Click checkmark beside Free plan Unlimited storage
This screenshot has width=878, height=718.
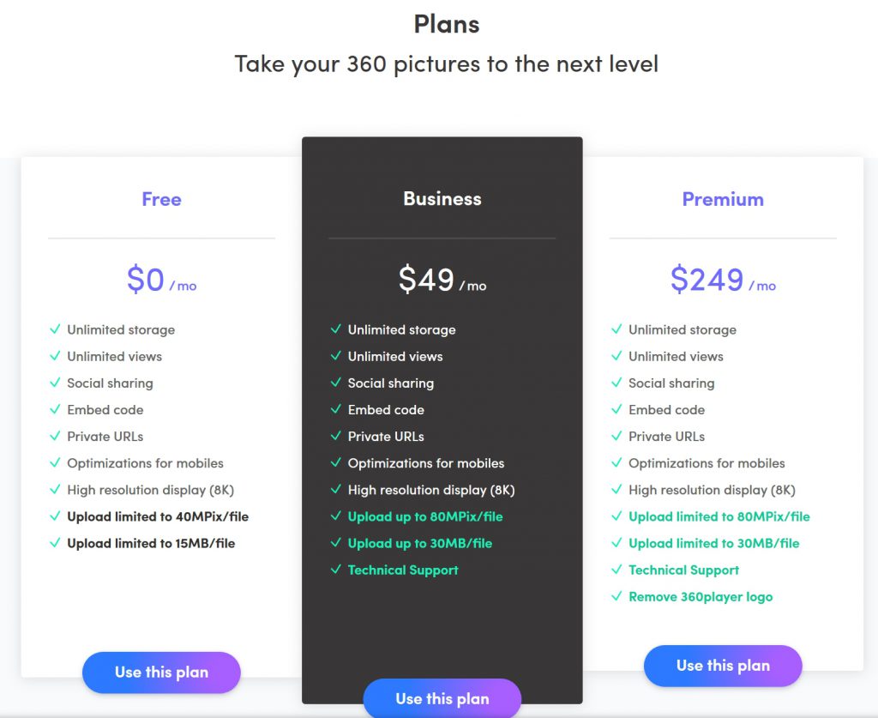pos(55,329)
